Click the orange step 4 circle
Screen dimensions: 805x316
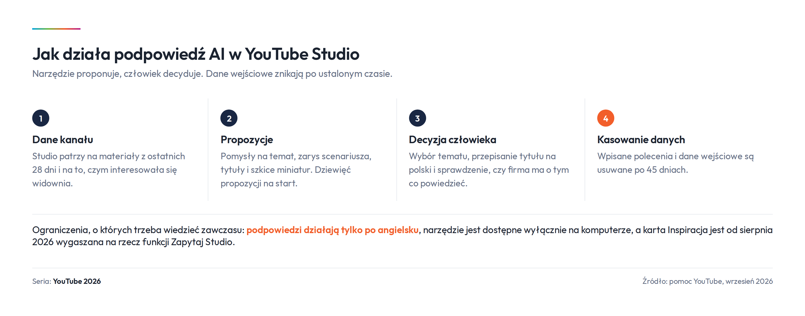606,118
